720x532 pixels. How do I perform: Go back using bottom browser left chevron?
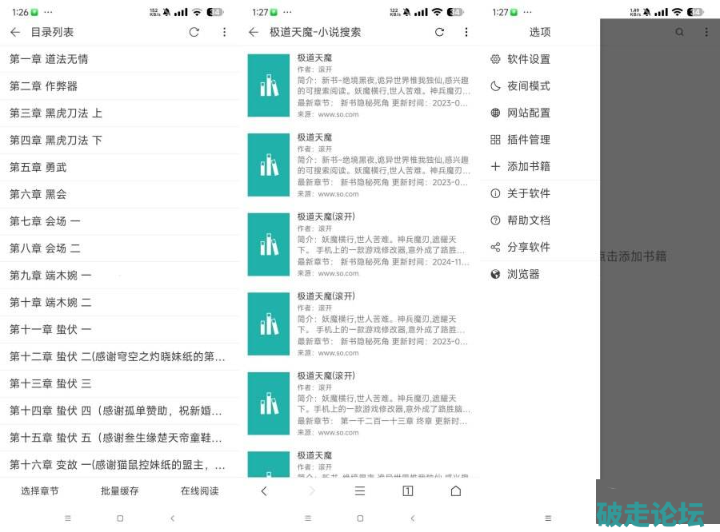click(264, 490)
